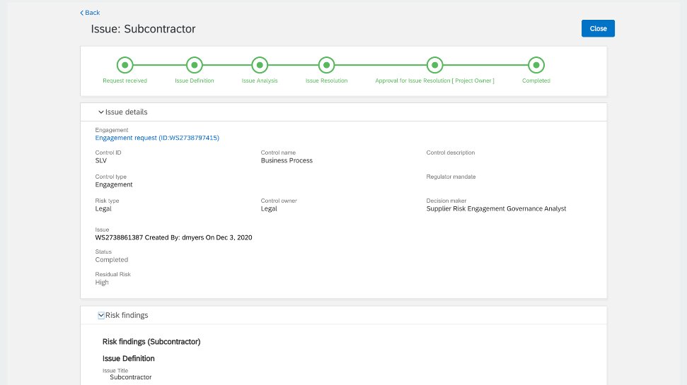687x385 pixels.
Task: Click the Back chevron arrow icon
Action: 81,13
